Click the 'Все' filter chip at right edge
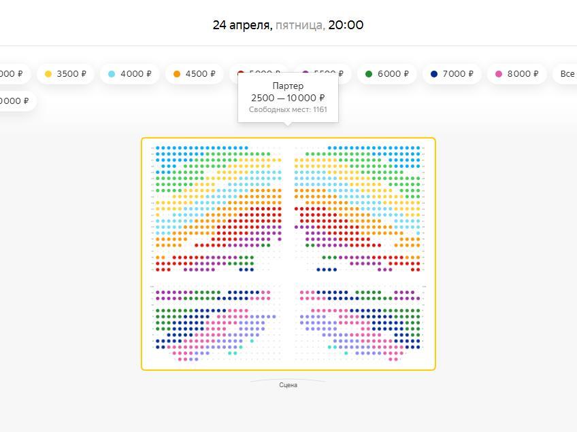Screen dimensions: 577x432 coord(566,73)
